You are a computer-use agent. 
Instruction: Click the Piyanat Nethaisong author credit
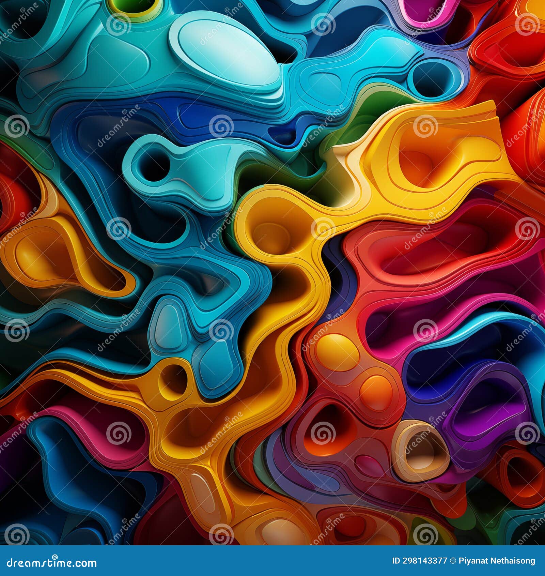(x=497, y=561)
